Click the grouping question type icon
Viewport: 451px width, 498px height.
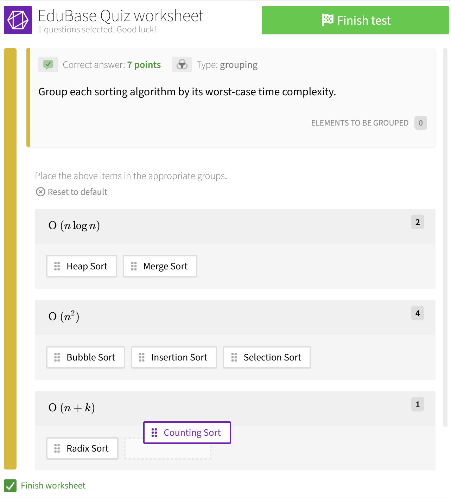[x=182, y=64]
